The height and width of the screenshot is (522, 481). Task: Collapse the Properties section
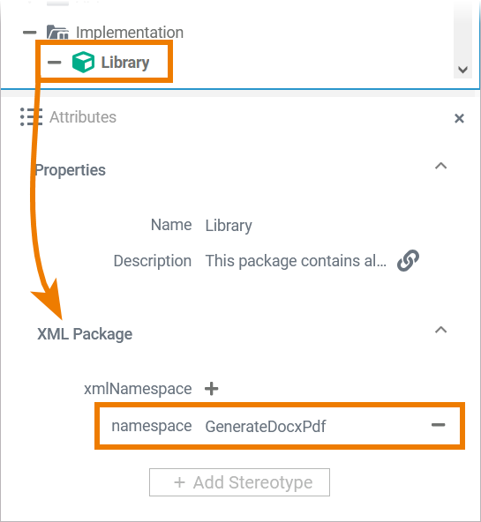[x=441, y=166]
